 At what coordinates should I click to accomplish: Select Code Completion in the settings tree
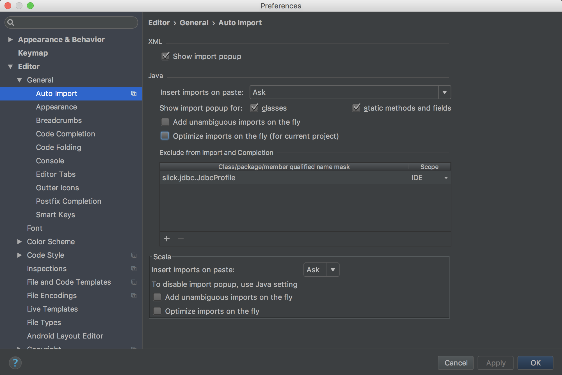tap(65, 134)
